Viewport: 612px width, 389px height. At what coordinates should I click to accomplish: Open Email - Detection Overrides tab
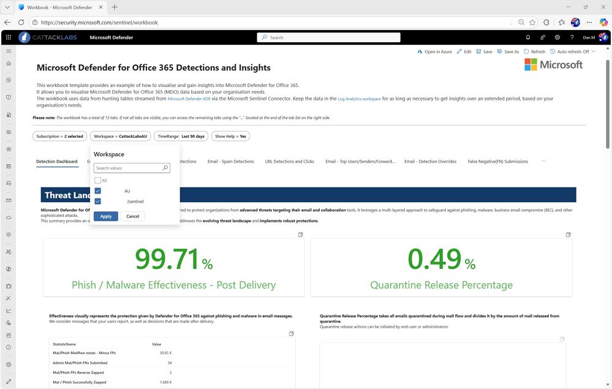(x=431, y=162)
